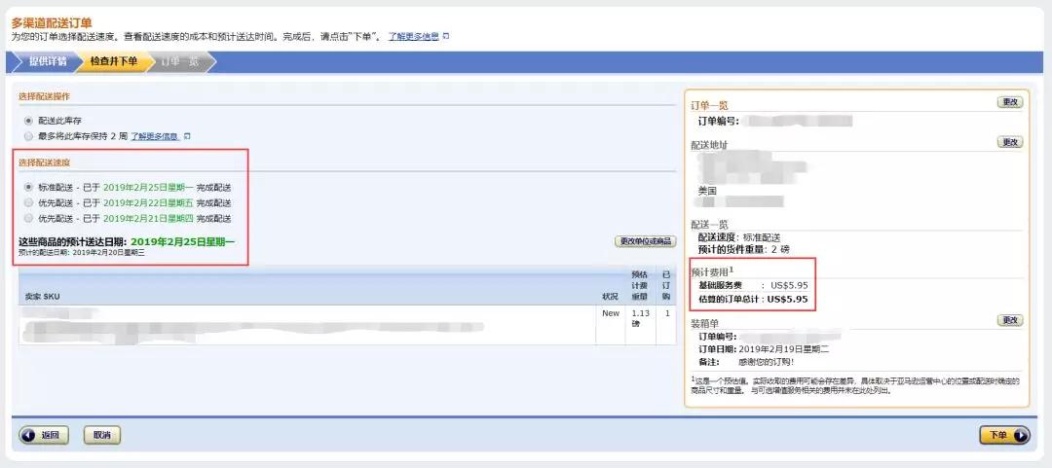Open 了解更多信息 link next to inventory hold option
Viewport: 1052px width, 468px height.
[155, 137]
